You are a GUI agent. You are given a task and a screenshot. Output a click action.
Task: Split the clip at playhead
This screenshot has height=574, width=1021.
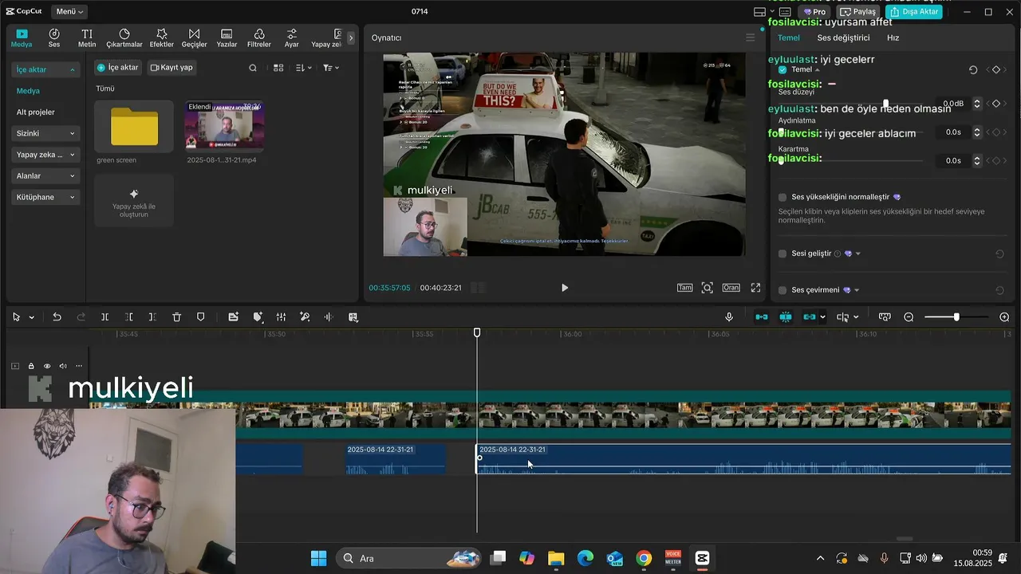coord(104,317)
